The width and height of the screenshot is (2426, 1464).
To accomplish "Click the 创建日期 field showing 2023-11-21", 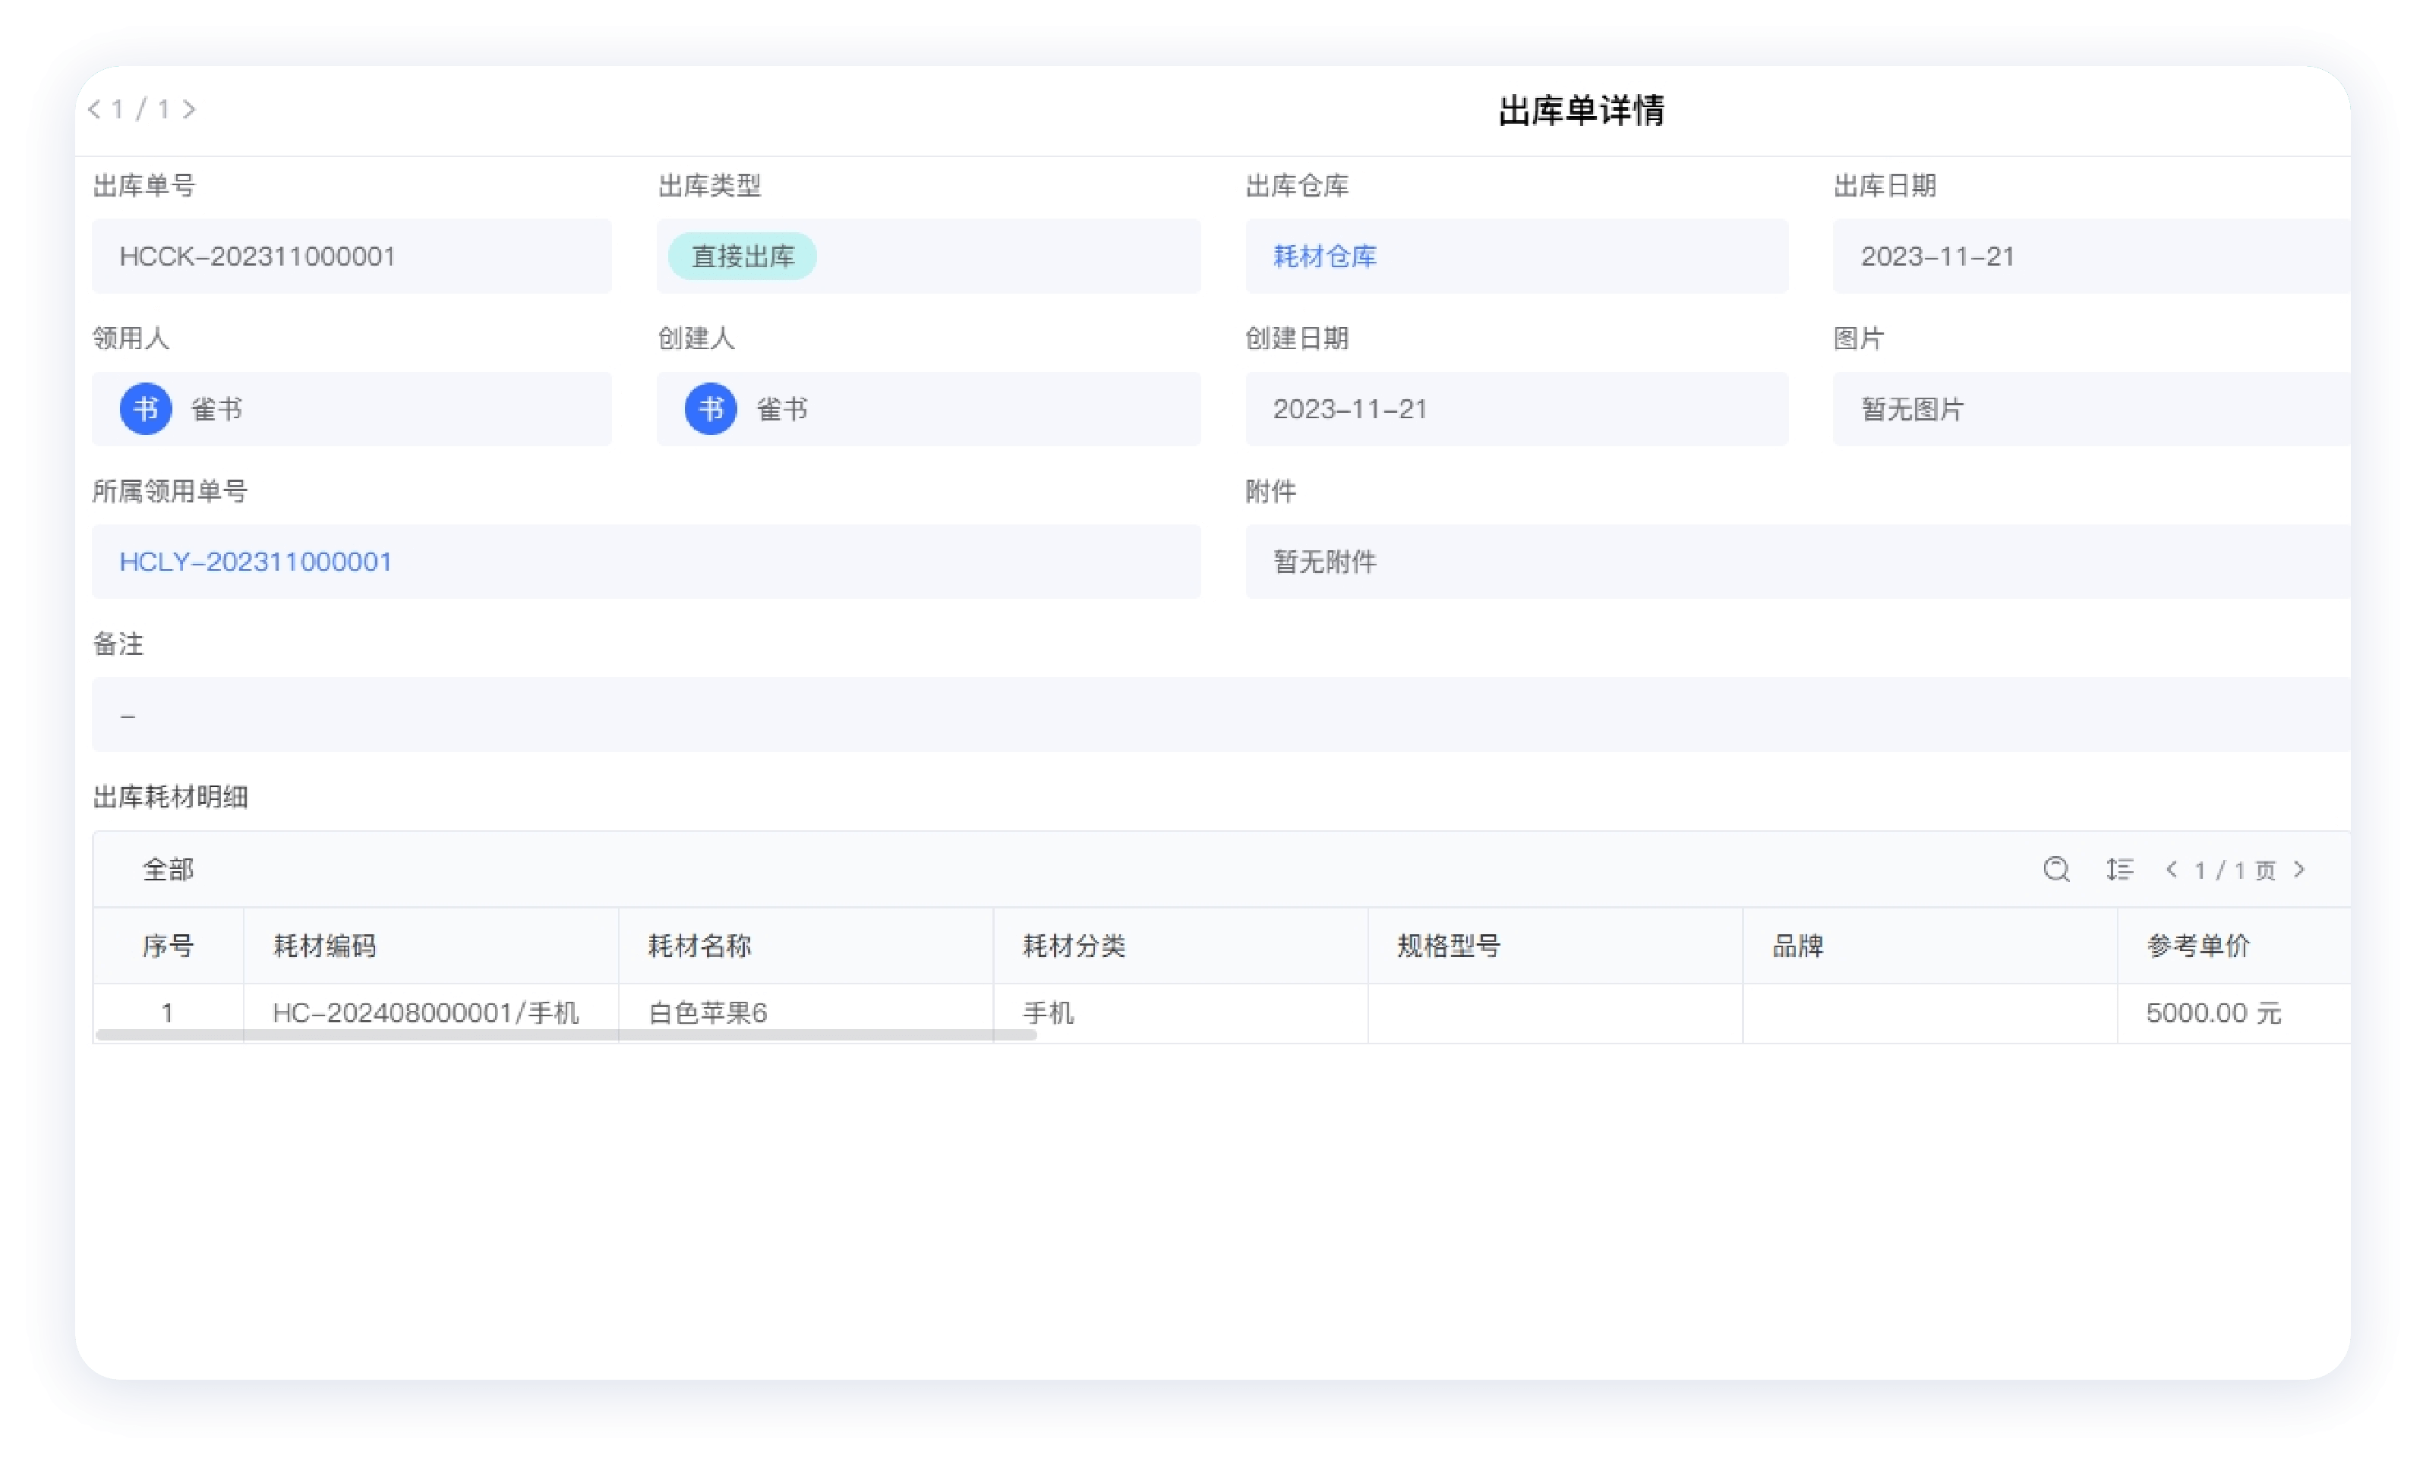I will click(1516, 409).
